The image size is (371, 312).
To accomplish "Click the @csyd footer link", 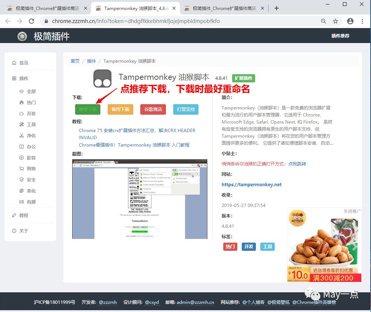I will tap(152, 302).
